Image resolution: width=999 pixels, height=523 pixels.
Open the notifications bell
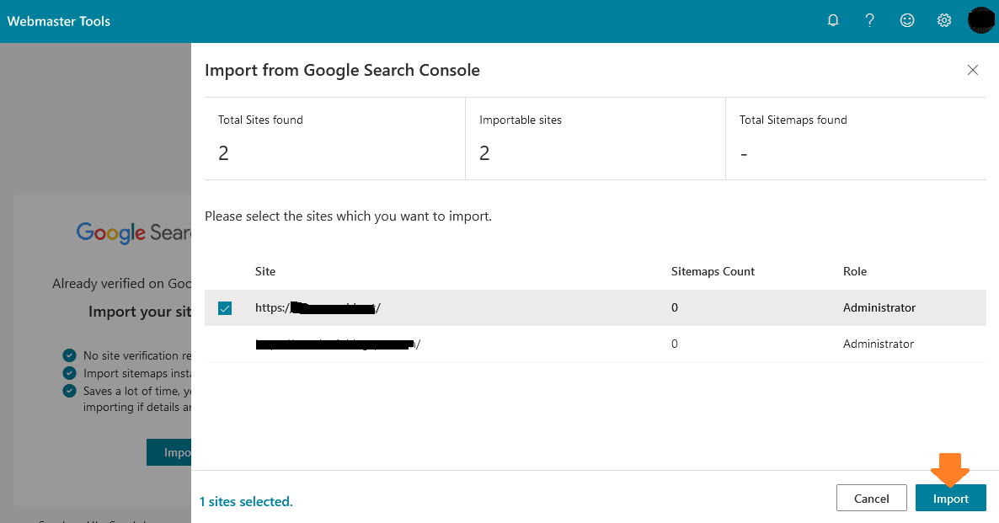[833, 20]
